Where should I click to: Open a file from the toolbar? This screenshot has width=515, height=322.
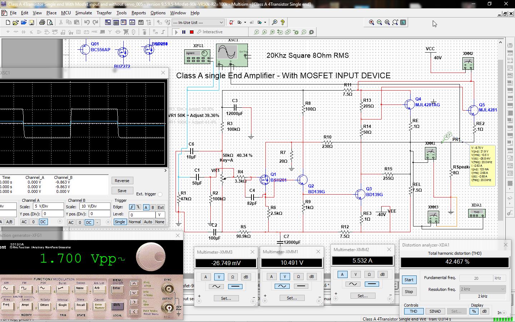point(16,22)
